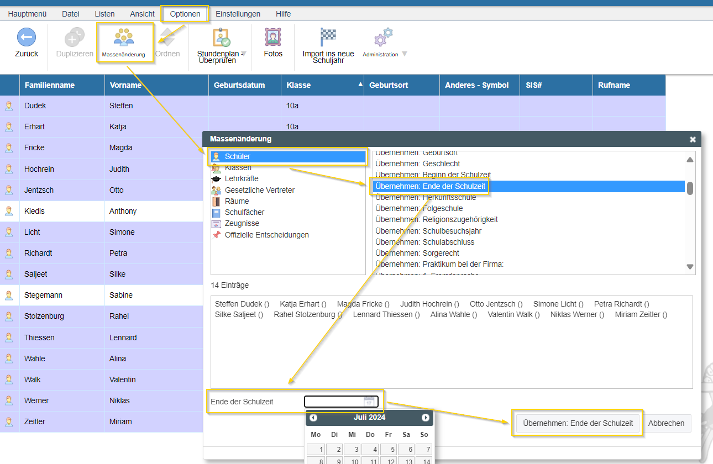Pick day 5 in the July 2024 calendar
The height and width of the screenshot is (464, 713).
pos(389,450)
